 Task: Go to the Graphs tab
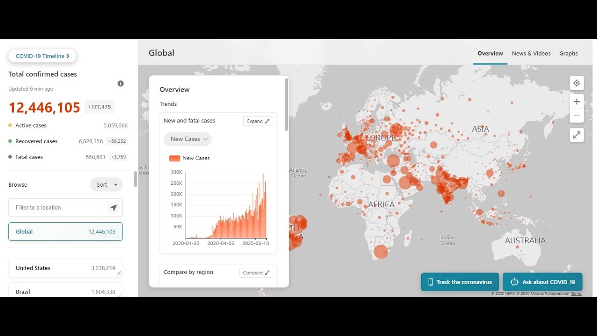tap(569, 53)
